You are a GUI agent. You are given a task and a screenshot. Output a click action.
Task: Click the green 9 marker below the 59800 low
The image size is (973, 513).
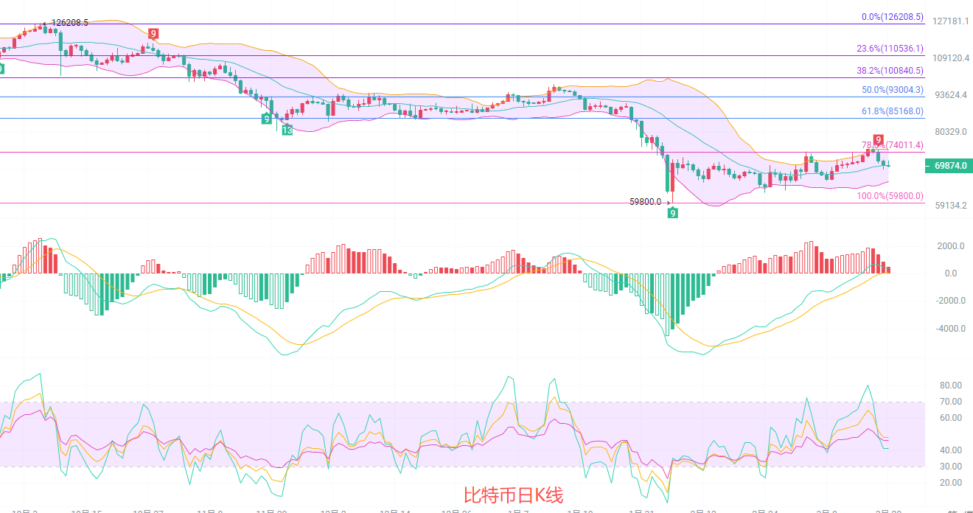tap(672, 213)
